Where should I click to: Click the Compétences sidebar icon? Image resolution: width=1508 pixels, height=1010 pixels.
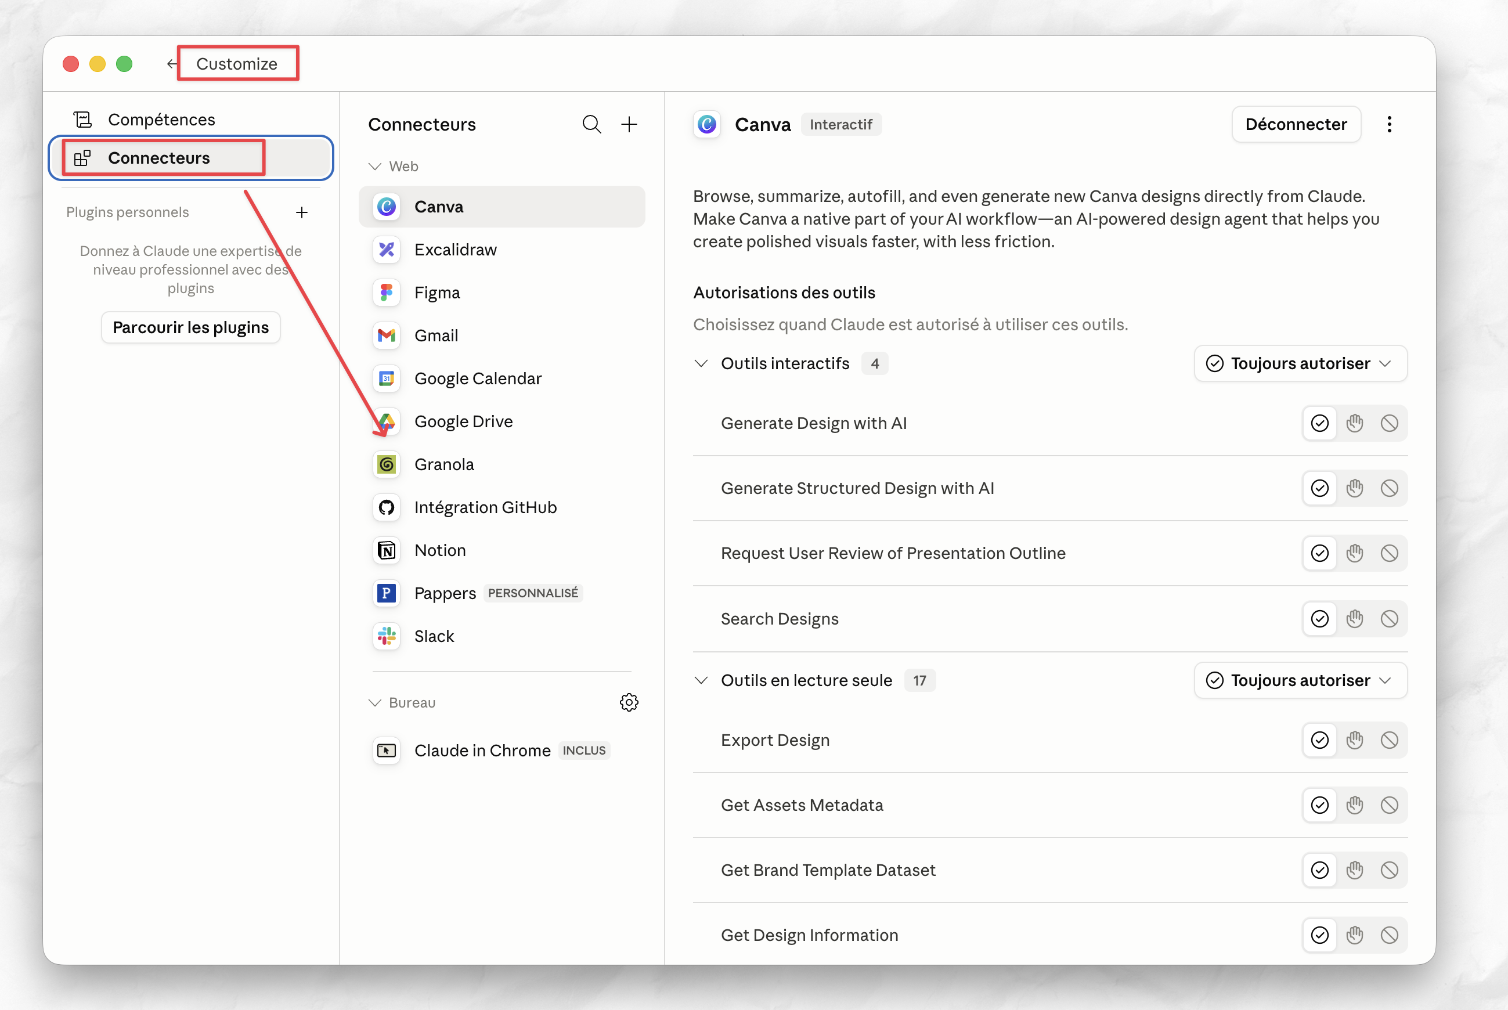point(82,120)
